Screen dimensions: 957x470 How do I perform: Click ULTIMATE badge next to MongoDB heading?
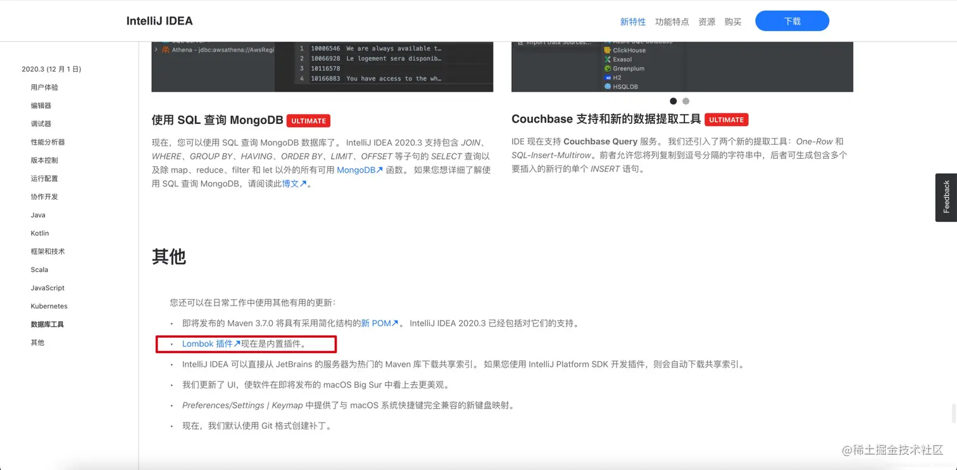pos(308,121)
